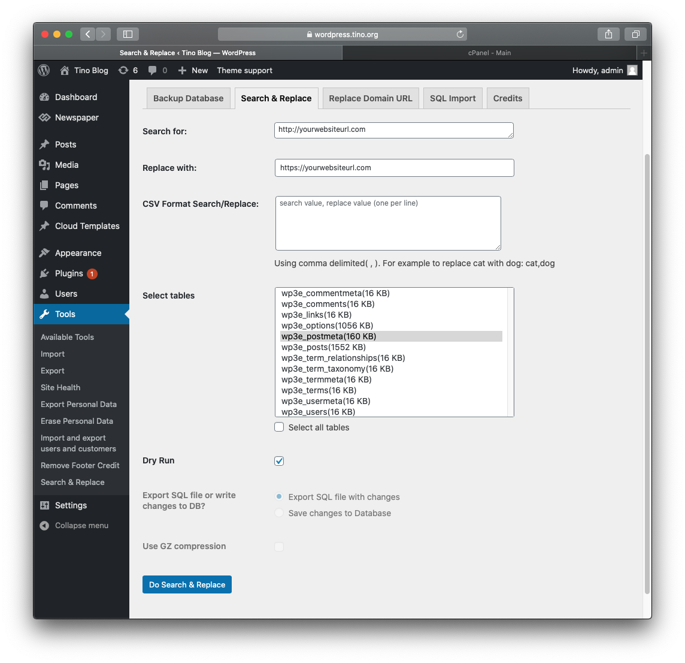Select wp3e_postmeta(160 KB) table
This screenshot has height=663, width=685.
click(391, 336)
